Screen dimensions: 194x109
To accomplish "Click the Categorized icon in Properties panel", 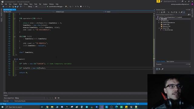I will (157, 69).
